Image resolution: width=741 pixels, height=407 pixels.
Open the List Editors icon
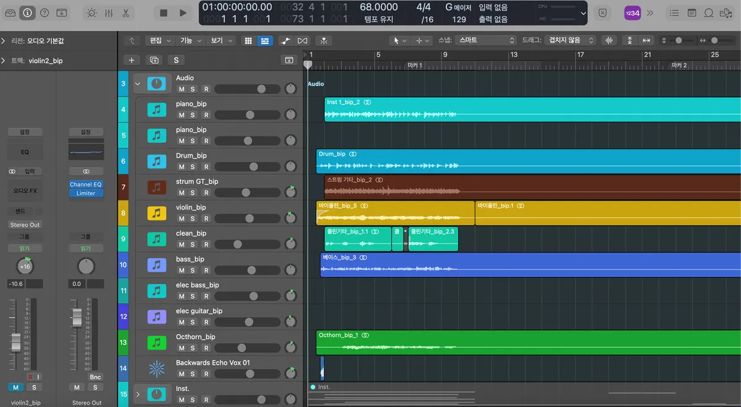675,12
